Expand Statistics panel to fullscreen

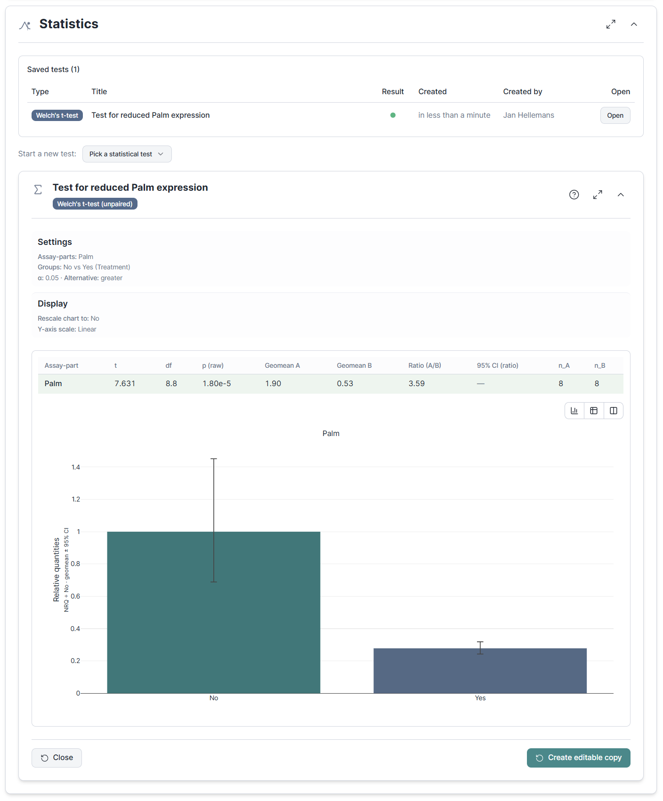tap(611, 24)
